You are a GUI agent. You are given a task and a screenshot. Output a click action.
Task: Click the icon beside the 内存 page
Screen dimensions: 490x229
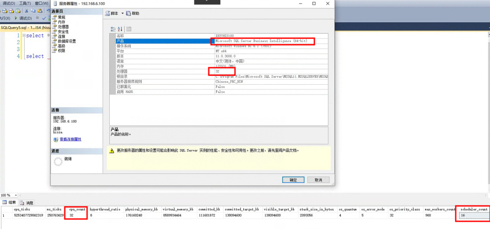55,22
